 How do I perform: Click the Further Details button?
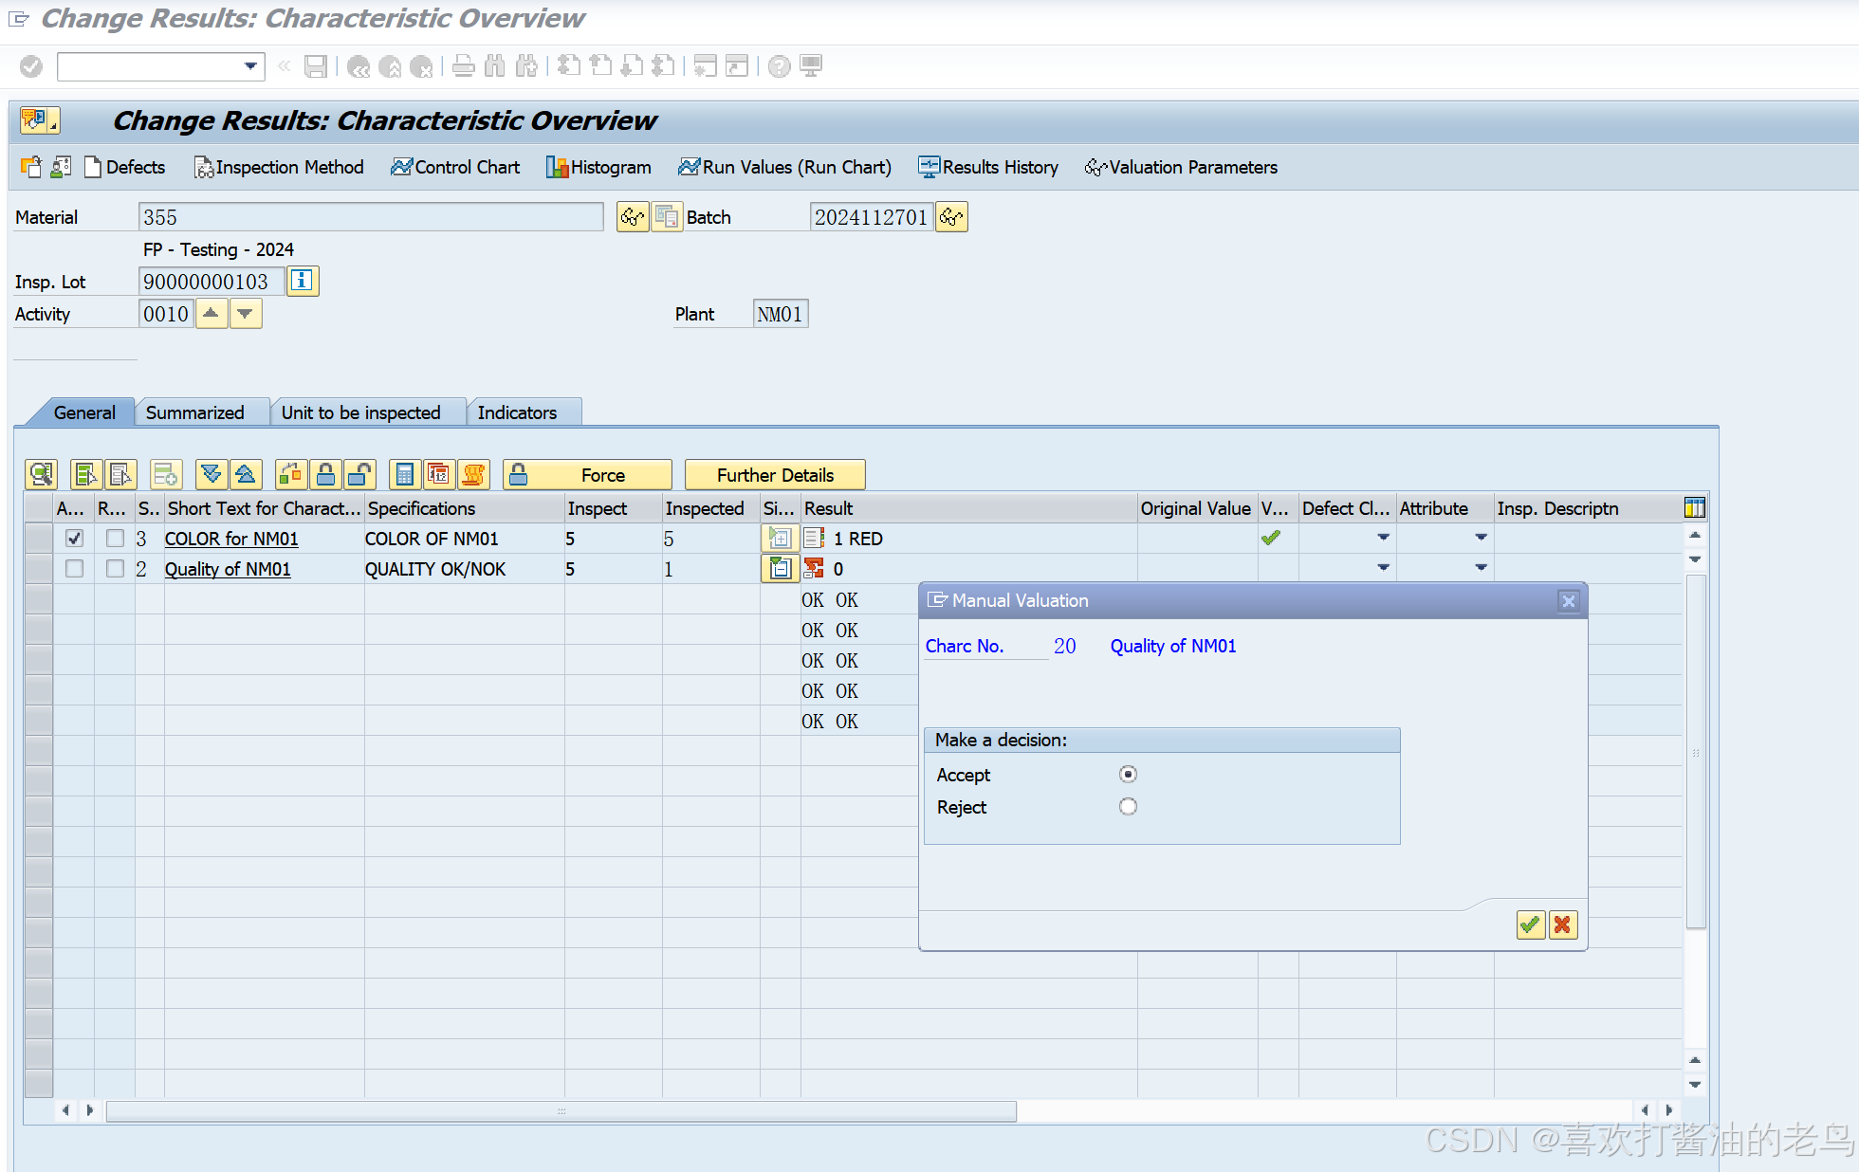775,475
